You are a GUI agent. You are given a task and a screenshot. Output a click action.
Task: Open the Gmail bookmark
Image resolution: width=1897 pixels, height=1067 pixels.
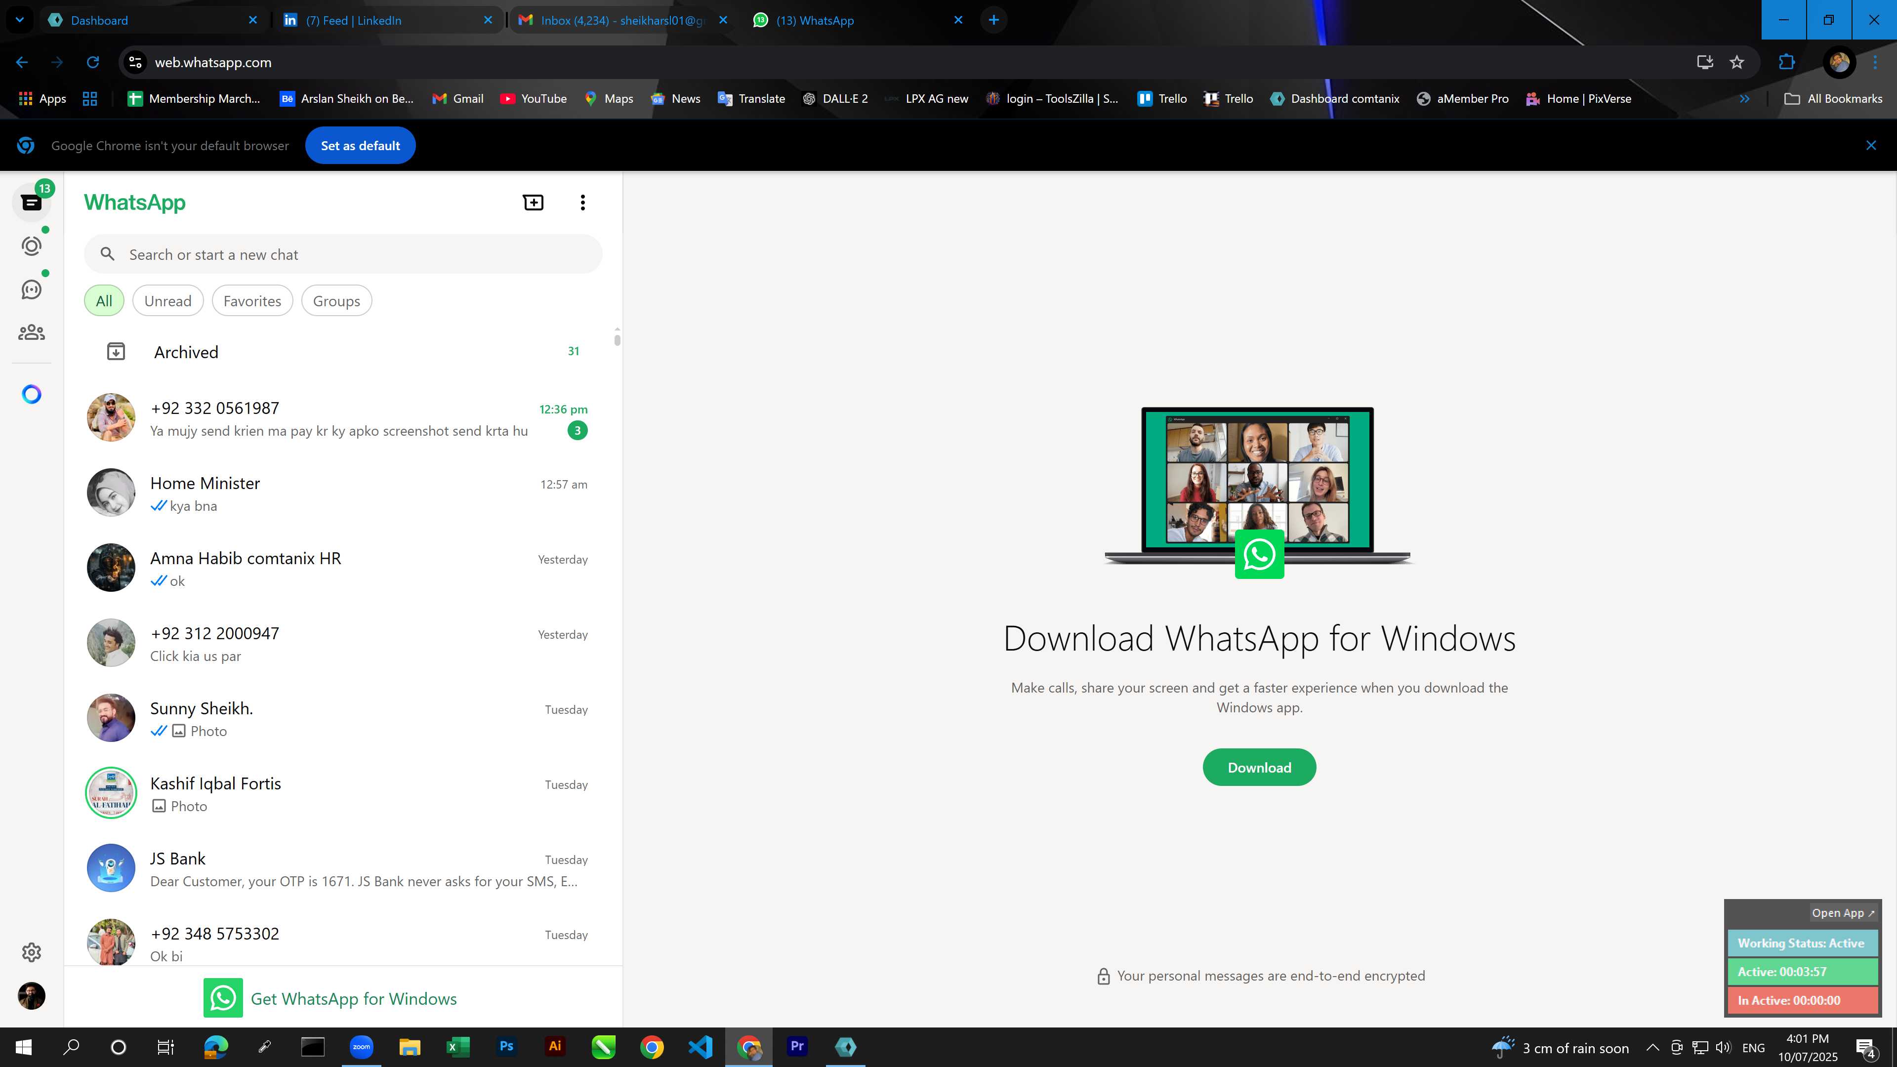tap(457, 99)
